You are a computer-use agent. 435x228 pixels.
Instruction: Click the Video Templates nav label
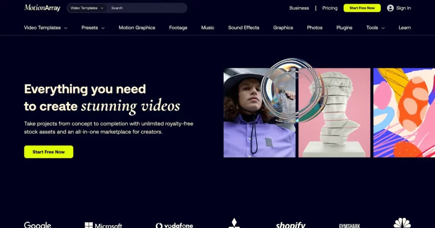tap(42, 28)
